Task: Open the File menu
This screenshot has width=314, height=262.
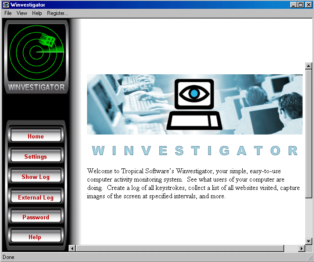Action: coord(8,13)
